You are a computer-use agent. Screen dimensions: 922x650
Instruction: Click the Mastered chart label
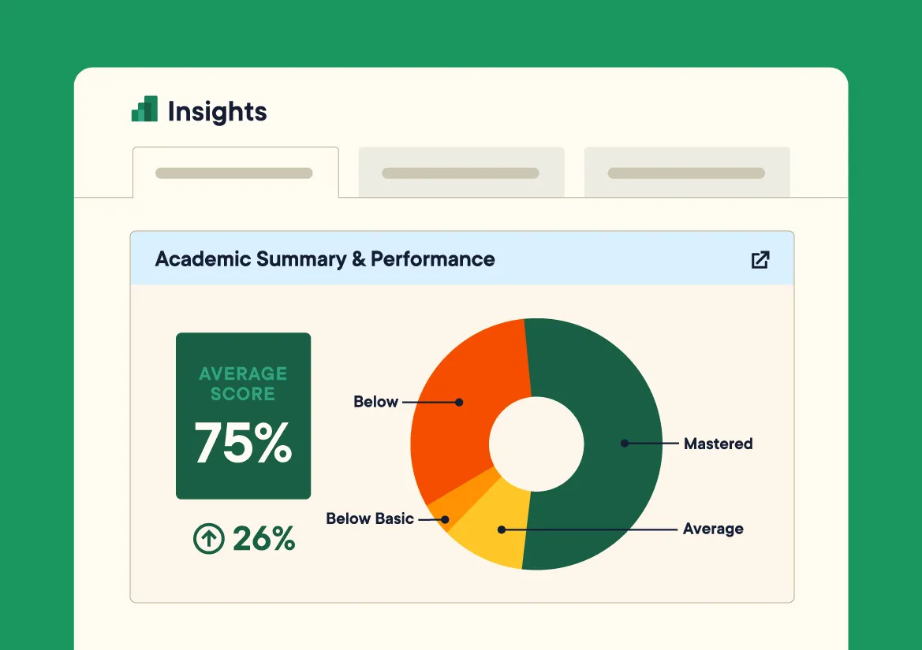(718, 444)
